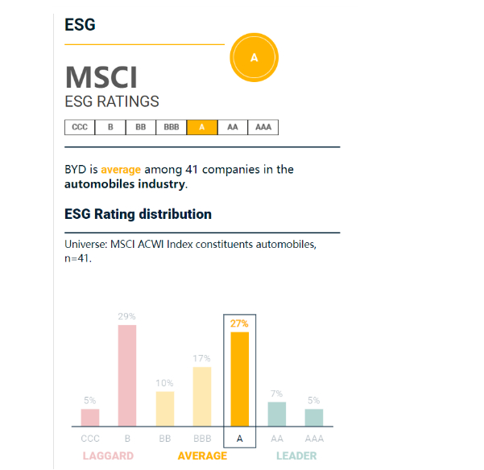Screen dimensions: 484x470
Task: Click the boxed A axis label
Action: [x=239, y=439]
